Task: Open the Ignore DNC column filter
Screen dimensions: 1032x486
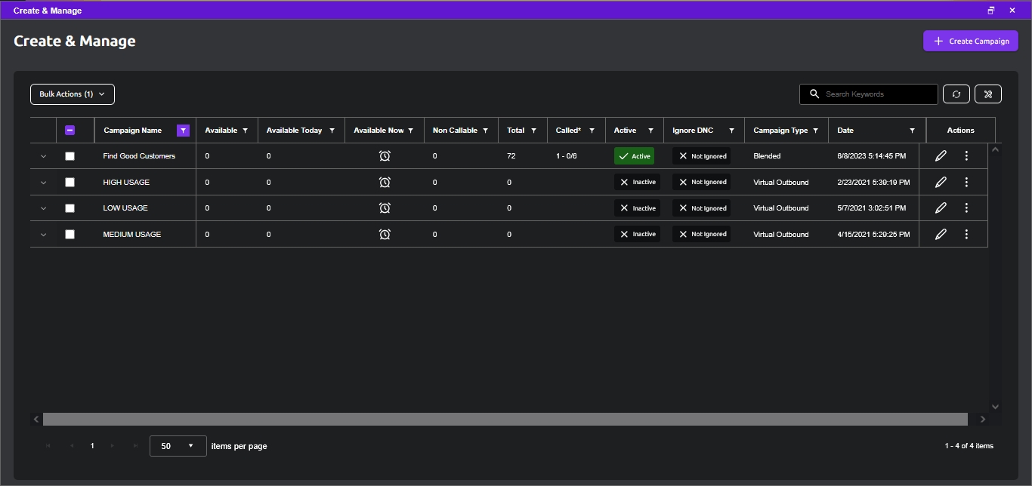Action: (x=731, y=131)
